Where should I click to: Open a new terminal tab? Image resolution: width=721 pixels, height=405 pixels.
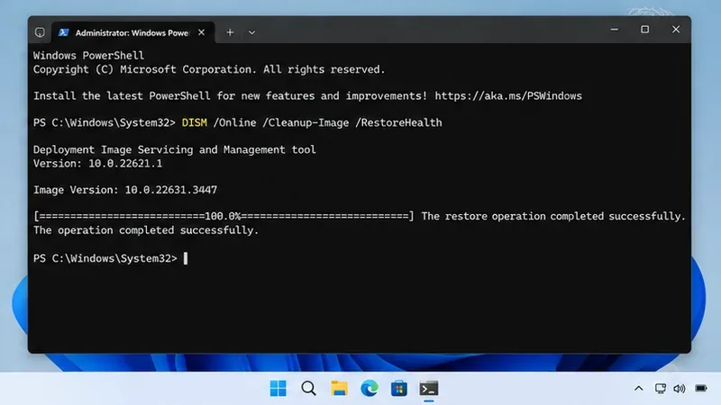[x=230, y=32]
